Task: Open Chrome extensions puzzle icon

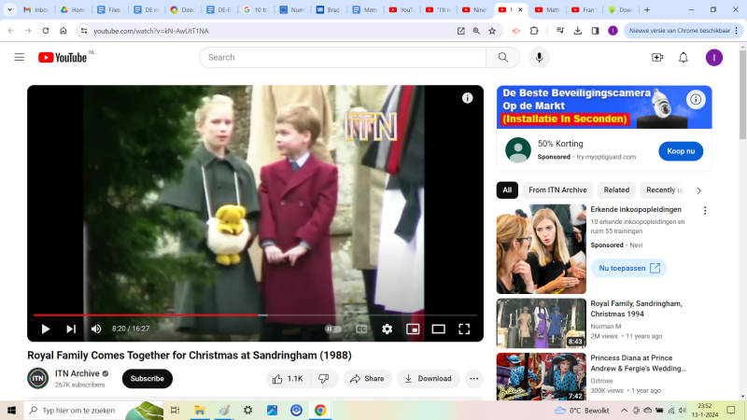Action: (534, 31)
